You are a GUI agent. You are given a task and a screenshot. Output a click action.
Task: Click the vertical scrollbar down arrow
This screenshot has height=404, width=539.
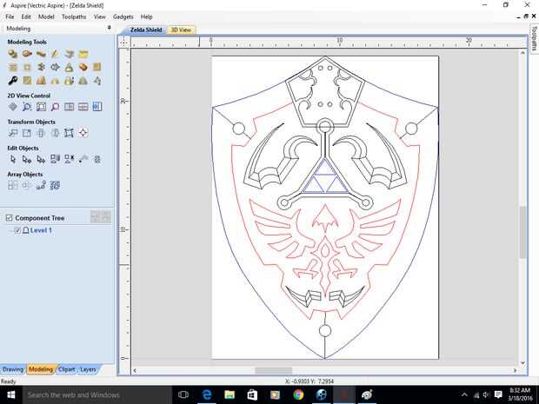coord(522,362)
